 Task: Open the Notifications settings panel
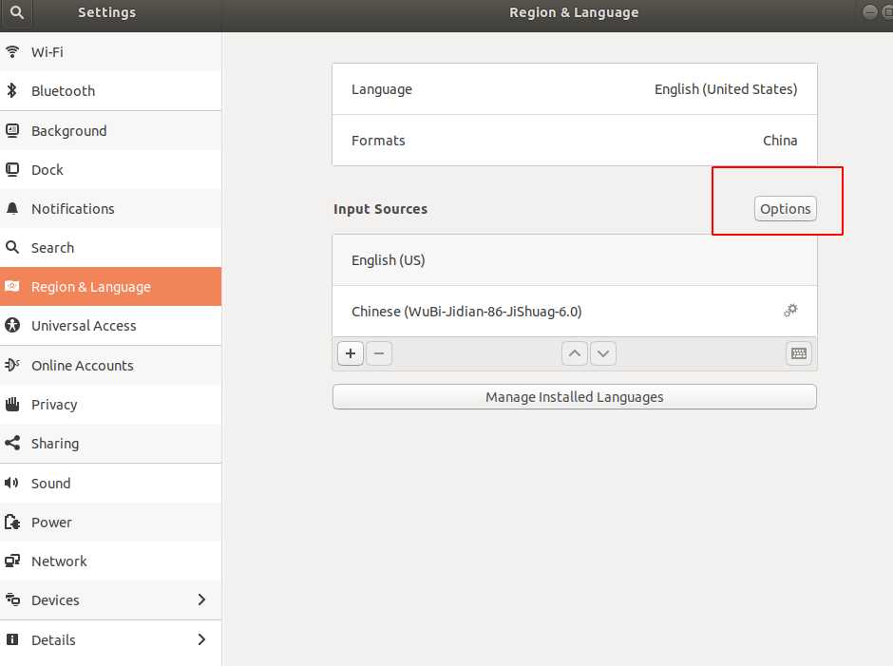point(72,209)
